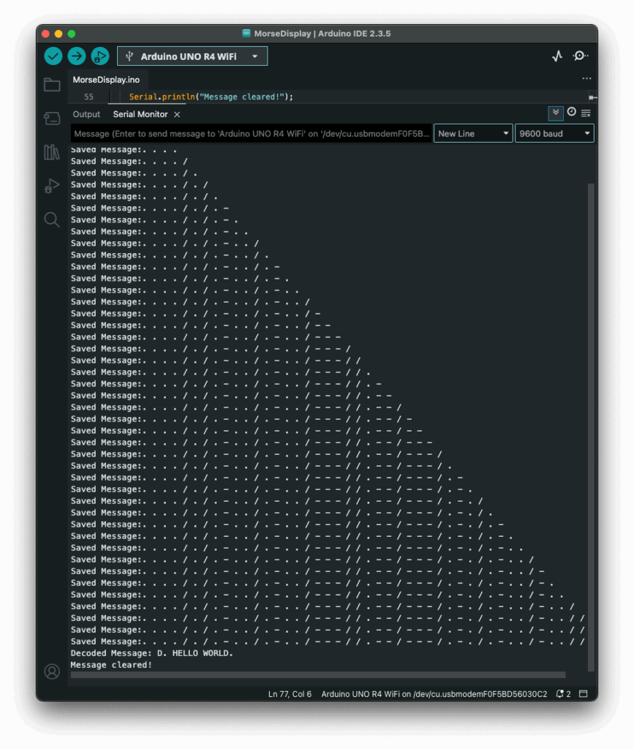Screen dimensions: 634x749
Task: Clear the Serial Monitor output
Action: [x=586, y=113]
